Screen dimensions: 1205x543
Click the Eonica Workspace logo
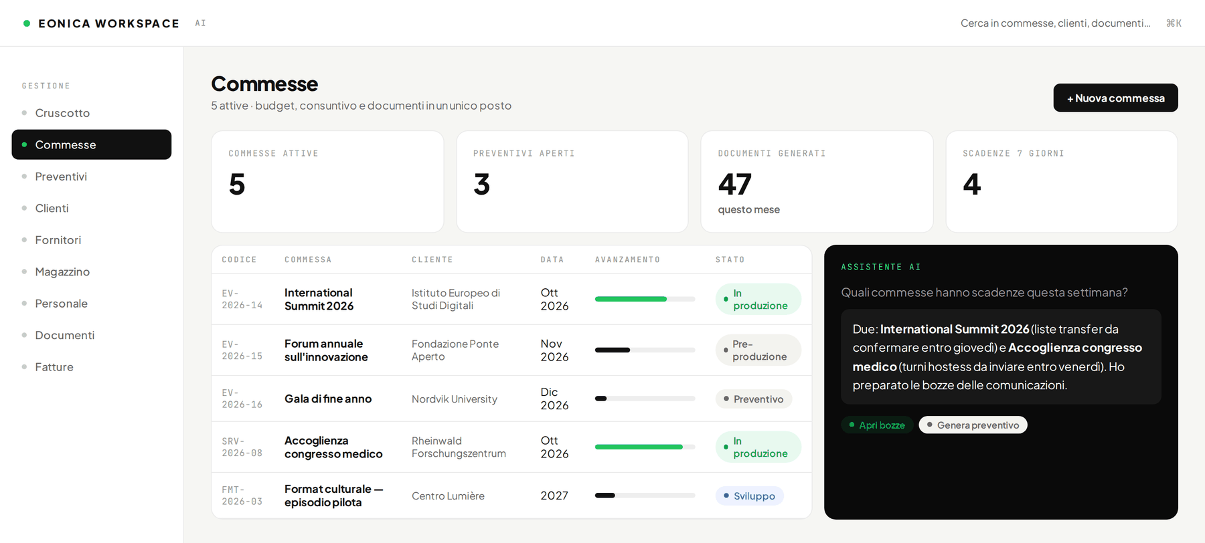pyautogui.click(x=102, y=23)
